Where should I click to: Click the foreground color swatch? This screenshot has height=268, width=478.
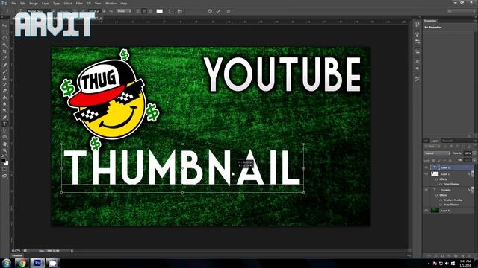click(x=3, y=161)
